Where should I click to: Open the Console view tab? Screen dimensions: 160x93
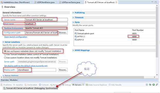click(44, 85)
